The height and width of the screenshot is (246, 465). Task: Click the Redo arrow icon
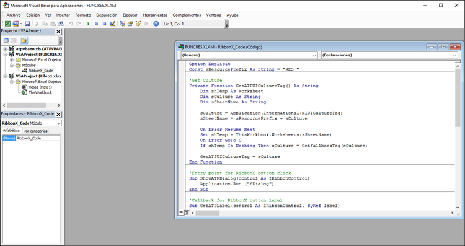(x=79, y=24)
